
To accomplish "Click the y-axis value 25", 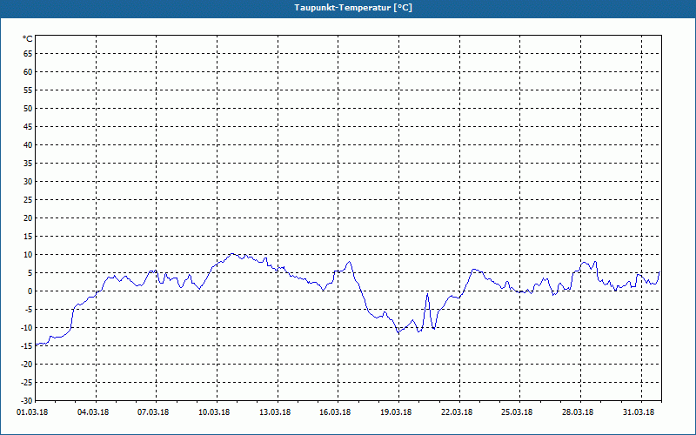I will [28, 200].
